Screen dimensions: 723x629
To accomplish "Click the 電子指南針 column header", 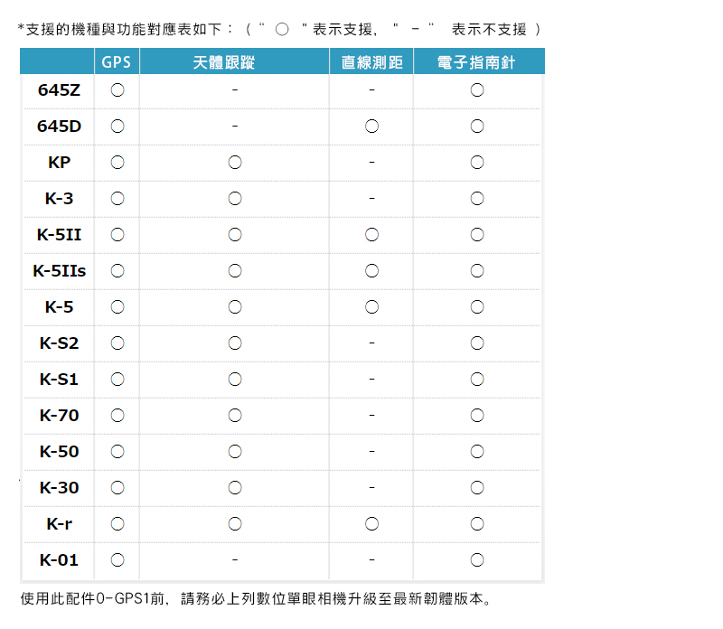I will coord(476,62).
